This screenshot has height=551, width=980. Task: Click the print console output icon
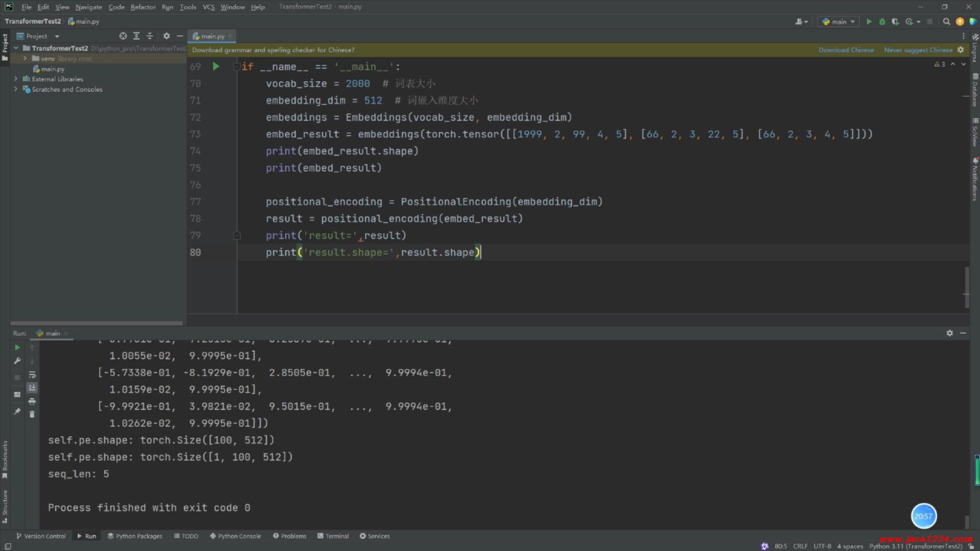tap(32, 402)
